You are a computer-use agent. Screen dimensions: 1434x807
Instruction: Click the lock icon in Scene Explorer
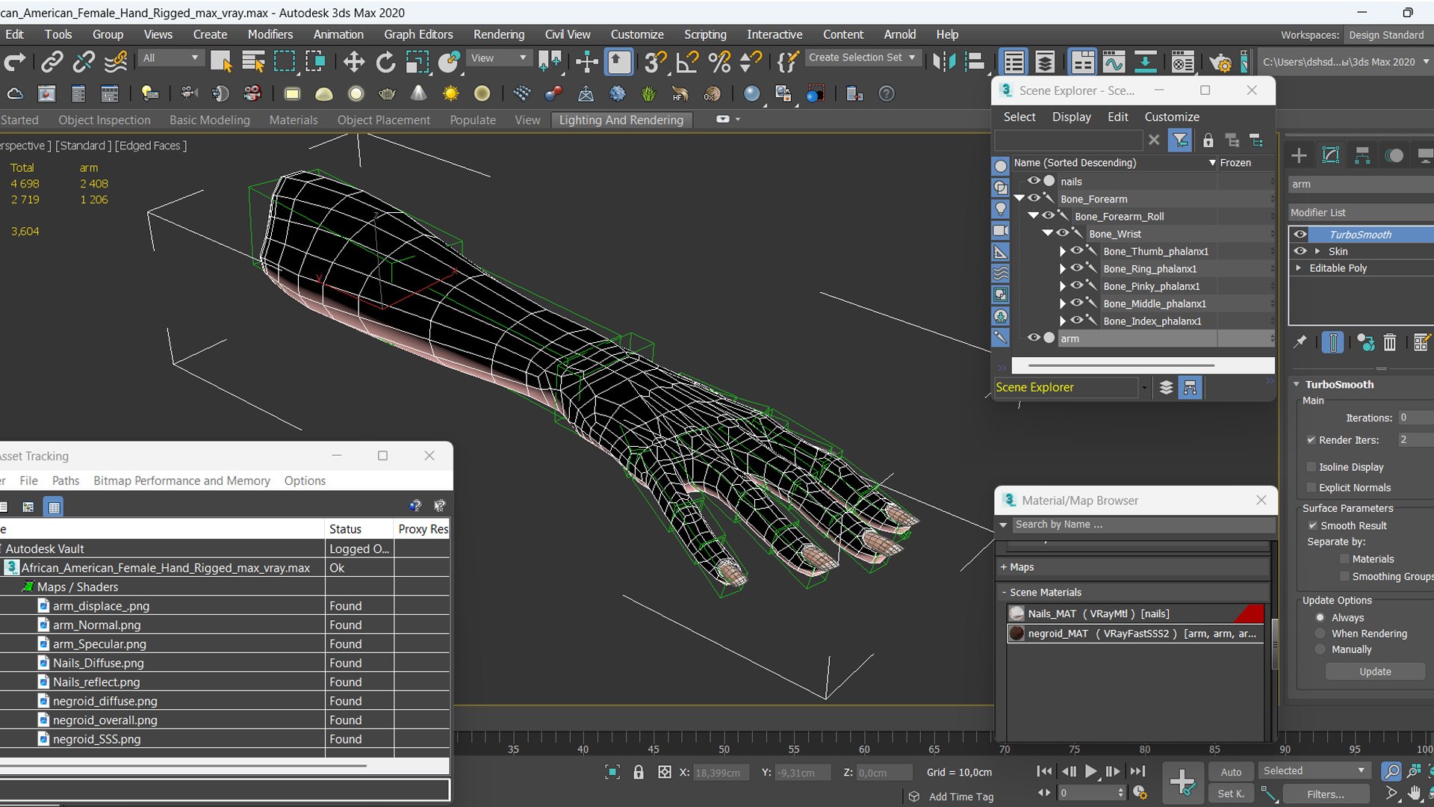(x=1208, y=140)
